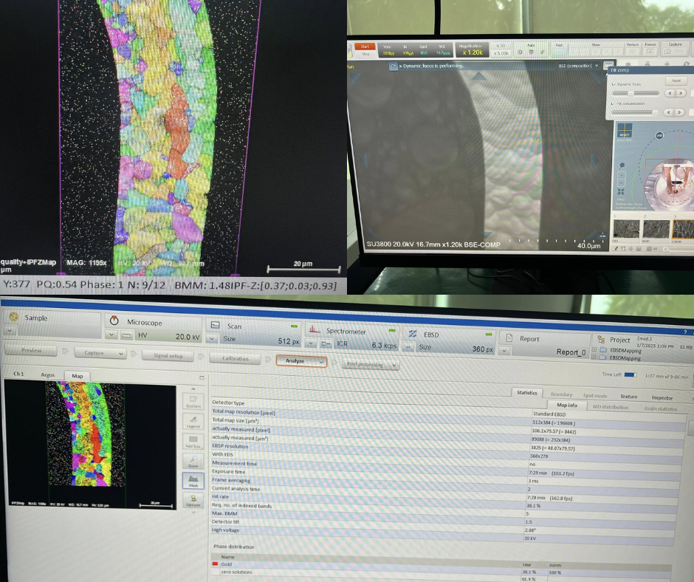Click Reset in the Tilt comp panel
The width and height of the screenshot is (694, 582).
coord(676,81)
